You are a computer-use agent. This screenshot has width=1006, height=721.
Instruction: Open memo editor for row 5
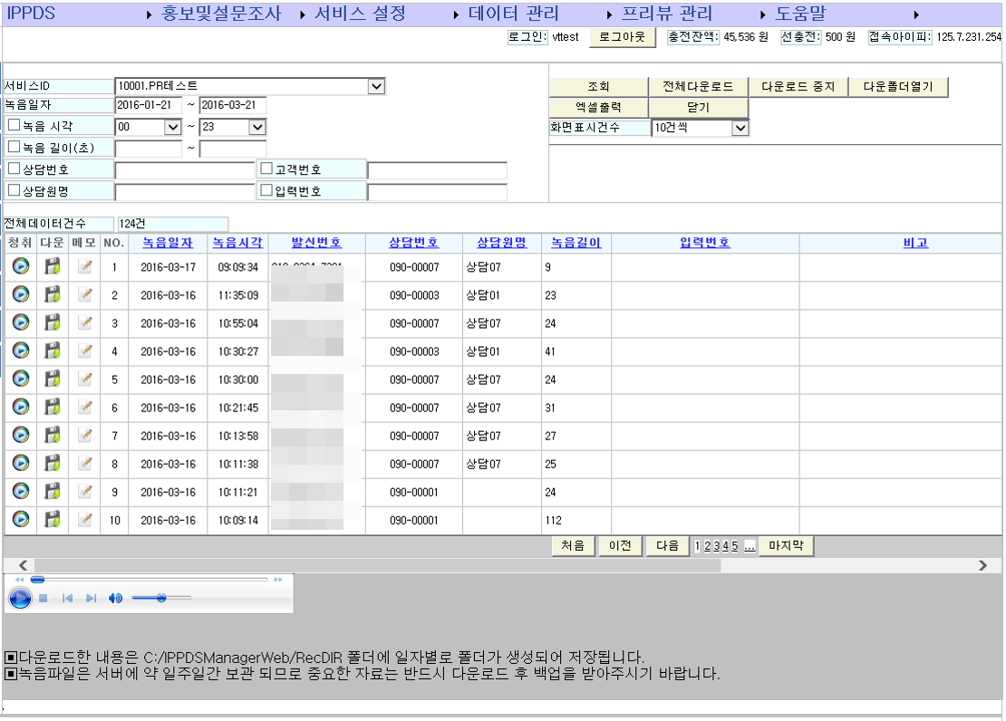[x=84, y=379]
